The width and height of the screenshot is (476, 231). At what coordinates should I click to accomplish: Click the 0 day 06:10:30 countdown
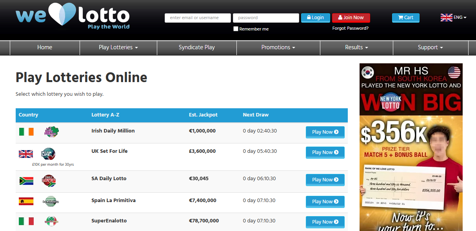click(260, 179)
